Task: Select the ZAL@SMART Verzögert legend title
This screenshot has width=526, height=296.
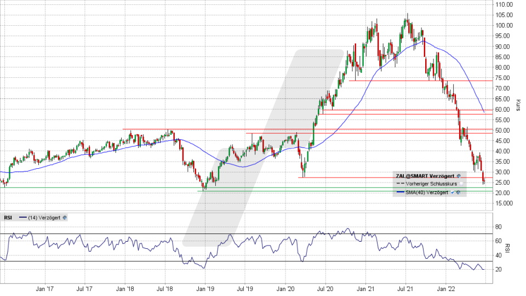Action: [x=425, y=176]
